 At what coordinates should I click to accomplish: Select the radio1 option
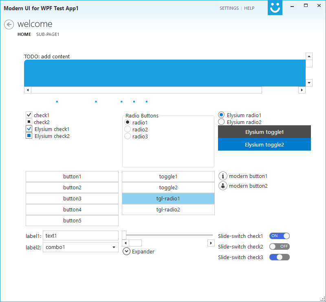coord(128,122)
